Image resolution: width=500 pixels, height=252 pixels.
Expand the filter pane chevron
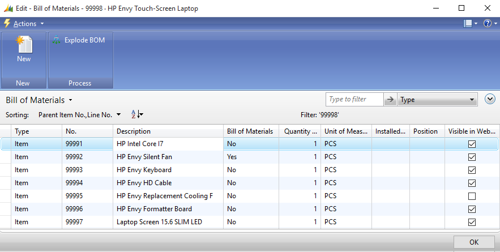pyautogui.click(x=490, y=99)
